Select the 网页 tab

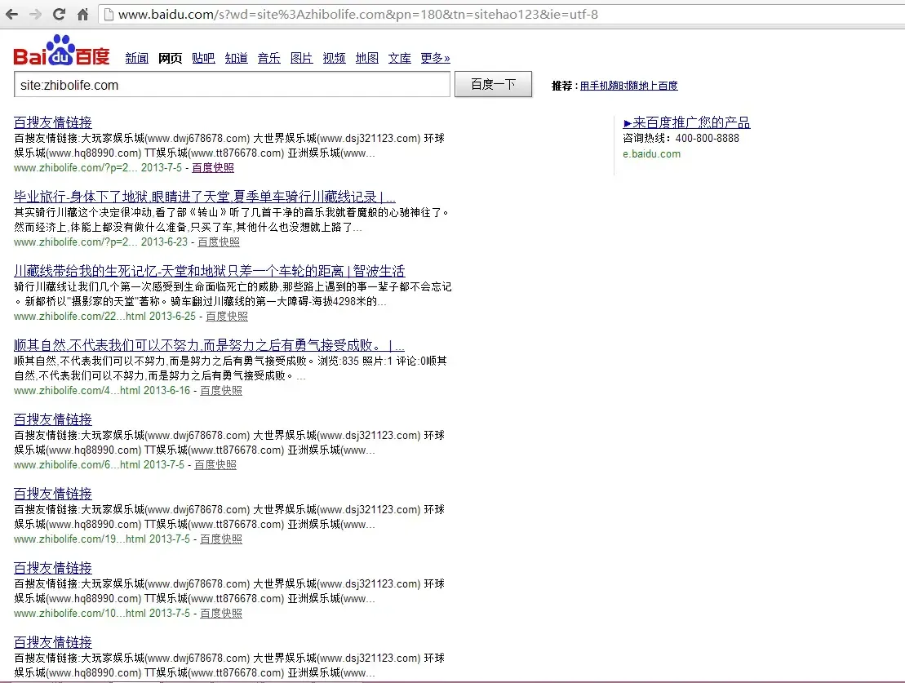click(x=171, y=58)
